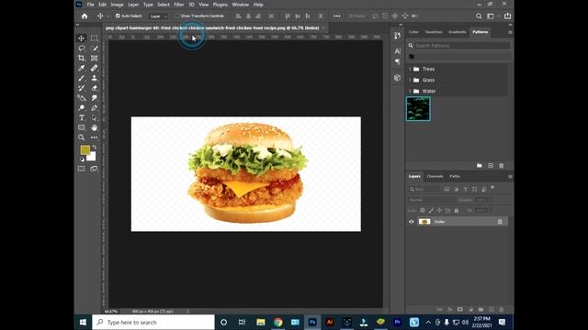Open the blending mode Normal dropdown
The height and width of the screenshot is (330, 588).
pyautogui.click(x=430, y=200)
